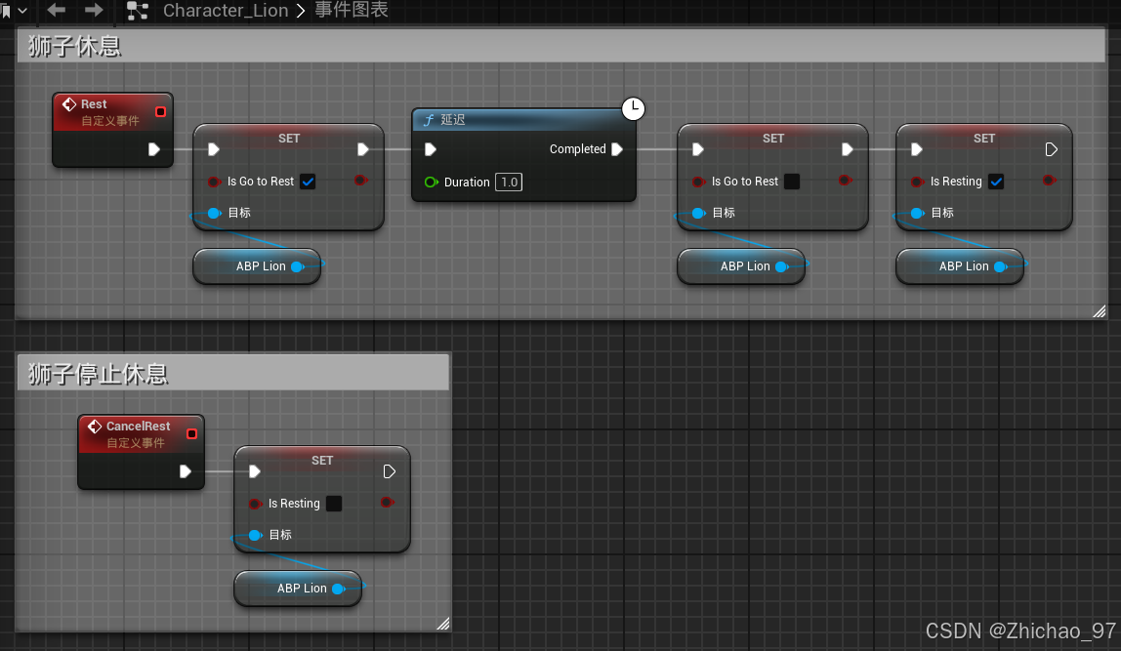
Task: Click the blueprint graph icon before Character_Lion
Action: tap(137, 11)
